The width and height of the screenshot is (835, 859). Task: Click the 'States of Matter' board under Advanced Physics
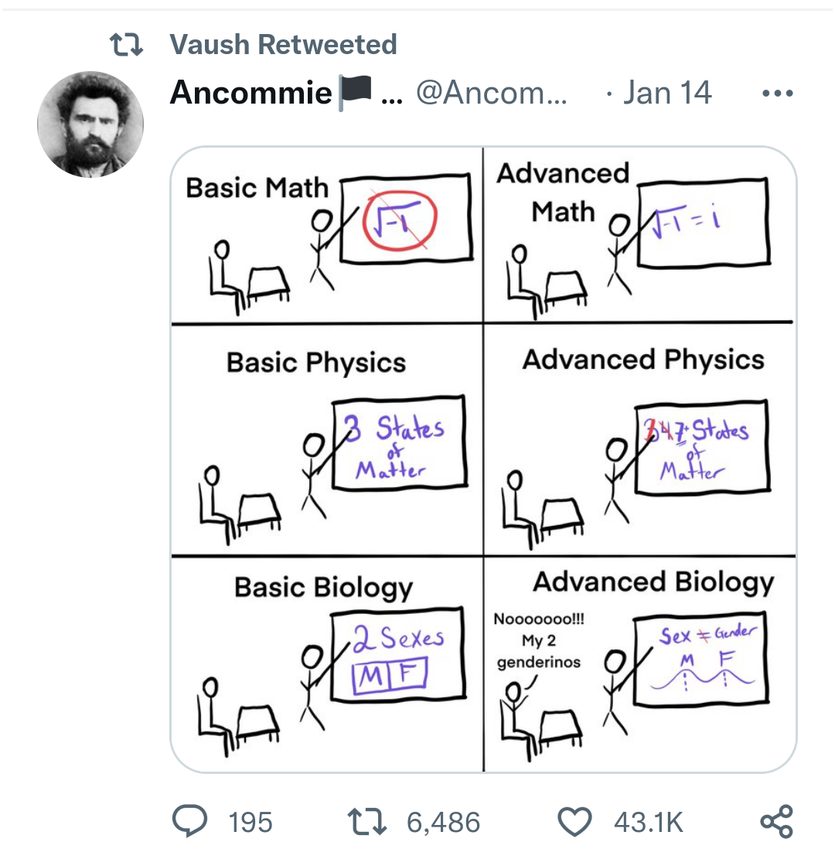click(x=701, y=446)
